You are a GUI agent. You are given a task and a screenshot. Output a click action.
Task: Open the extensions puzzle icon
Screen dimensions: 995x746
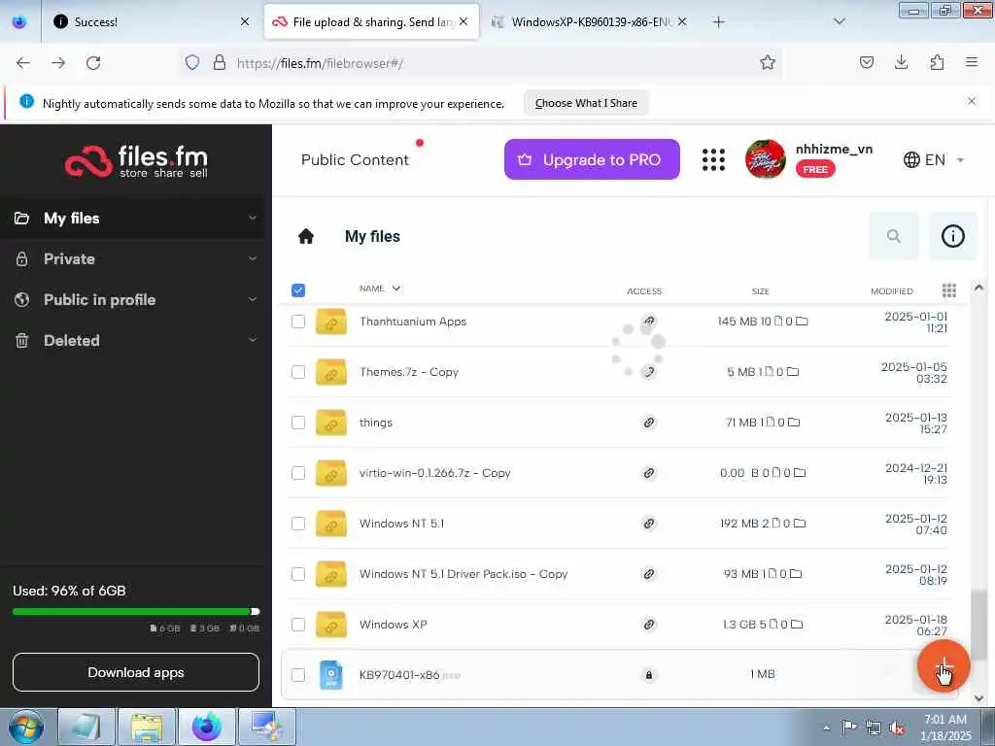click(937, 62)
